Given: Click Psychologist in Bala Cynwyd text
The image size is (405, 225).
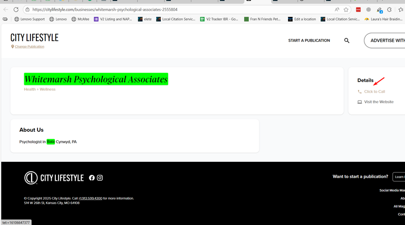Looking at the screenshot, I should click(48, 142).
